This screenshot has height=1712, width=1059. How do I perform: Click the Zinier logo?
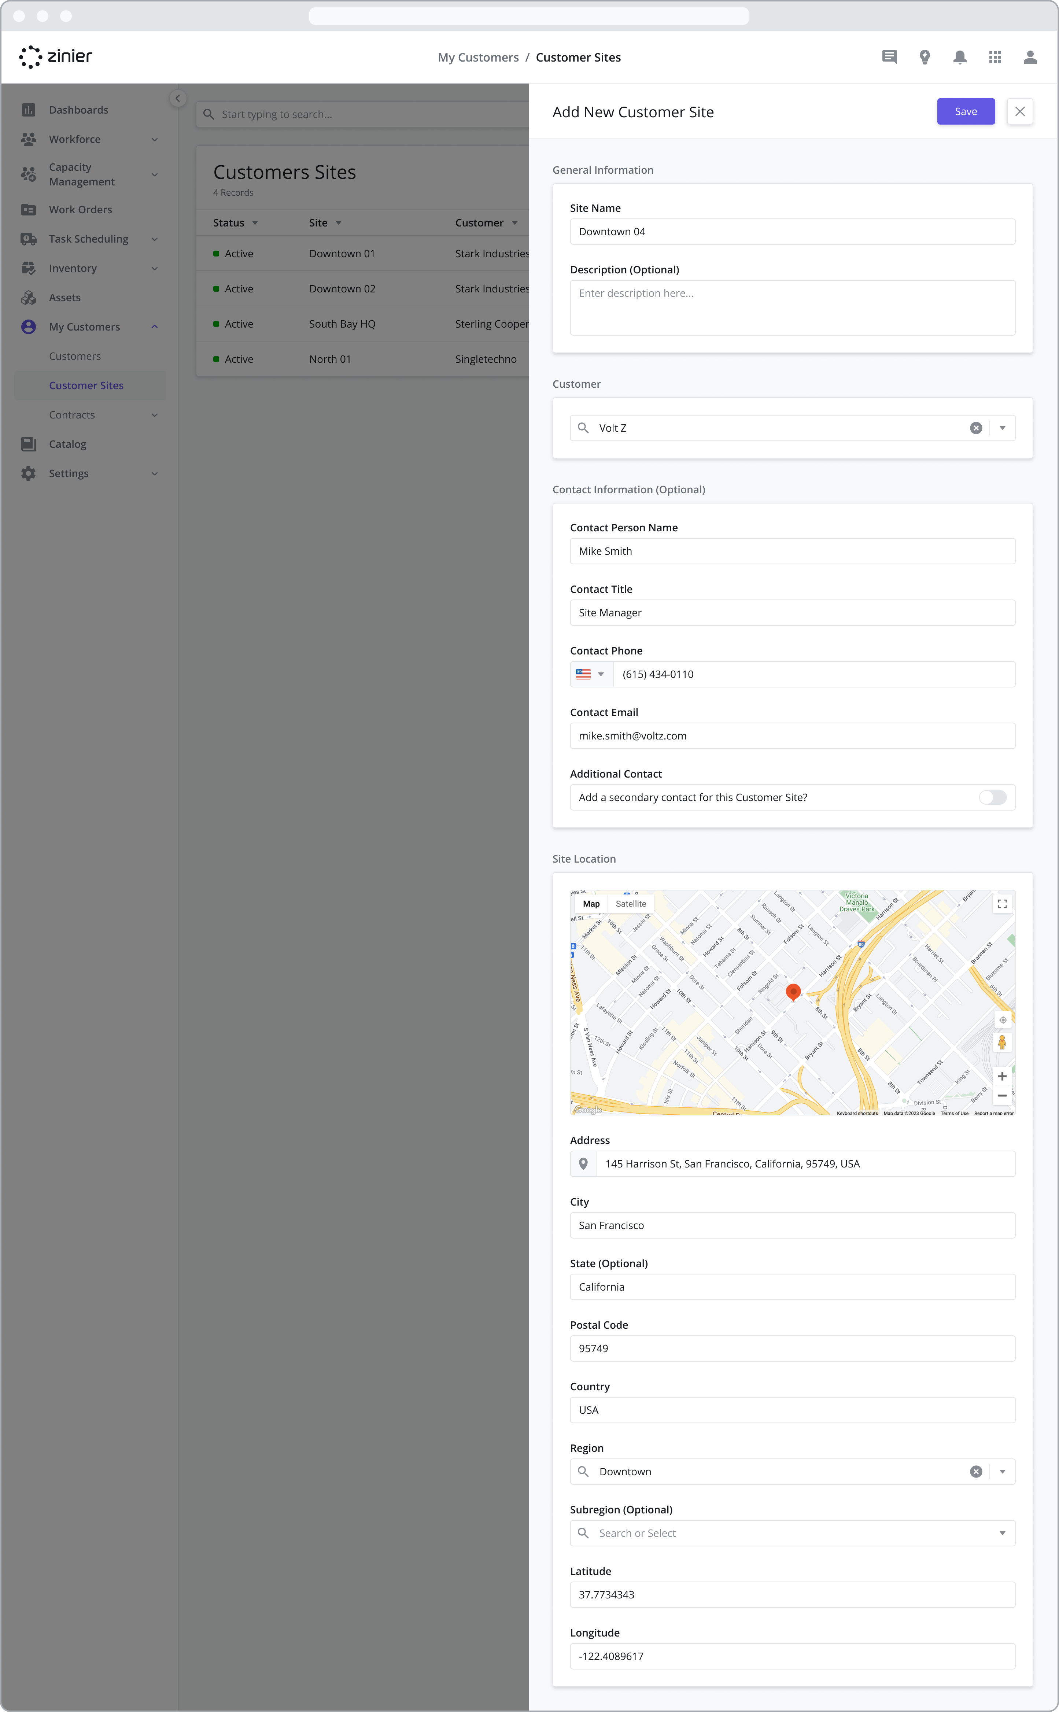click(x=56, y=57)
